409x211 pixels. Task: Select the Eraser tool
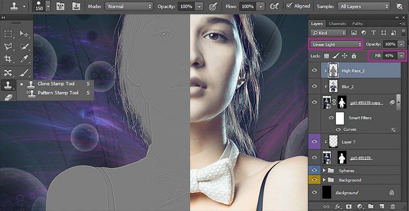pyautogui.click(x=9, y=97)
